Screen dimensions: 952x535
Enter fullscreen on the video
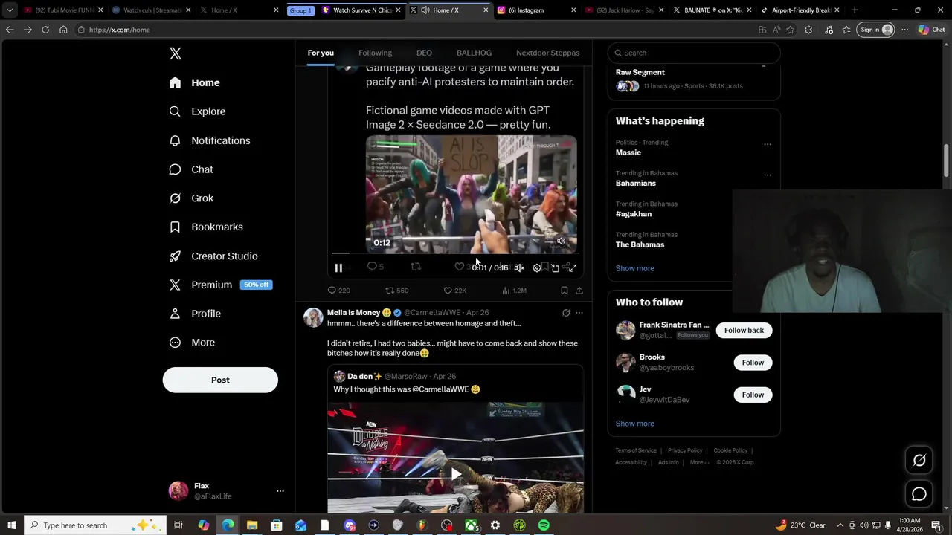pos(572,268)
